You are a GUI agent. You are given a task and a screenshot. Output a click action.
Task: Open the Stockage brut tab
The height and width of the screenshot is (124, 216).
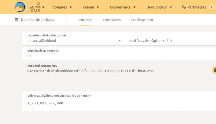pyautogui.click(x=142, y=20)
